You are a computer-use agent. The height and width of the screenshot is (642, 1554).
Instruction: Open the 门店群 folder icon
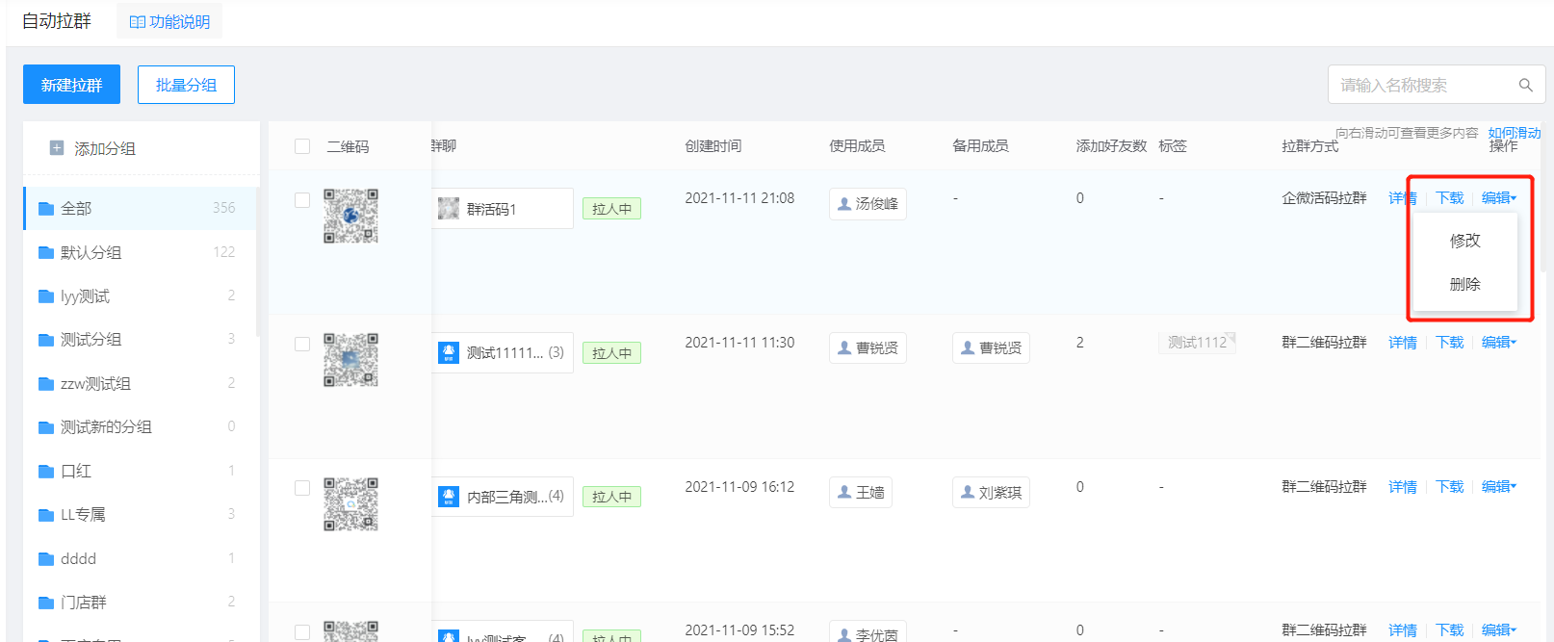[x=45, y=603]
